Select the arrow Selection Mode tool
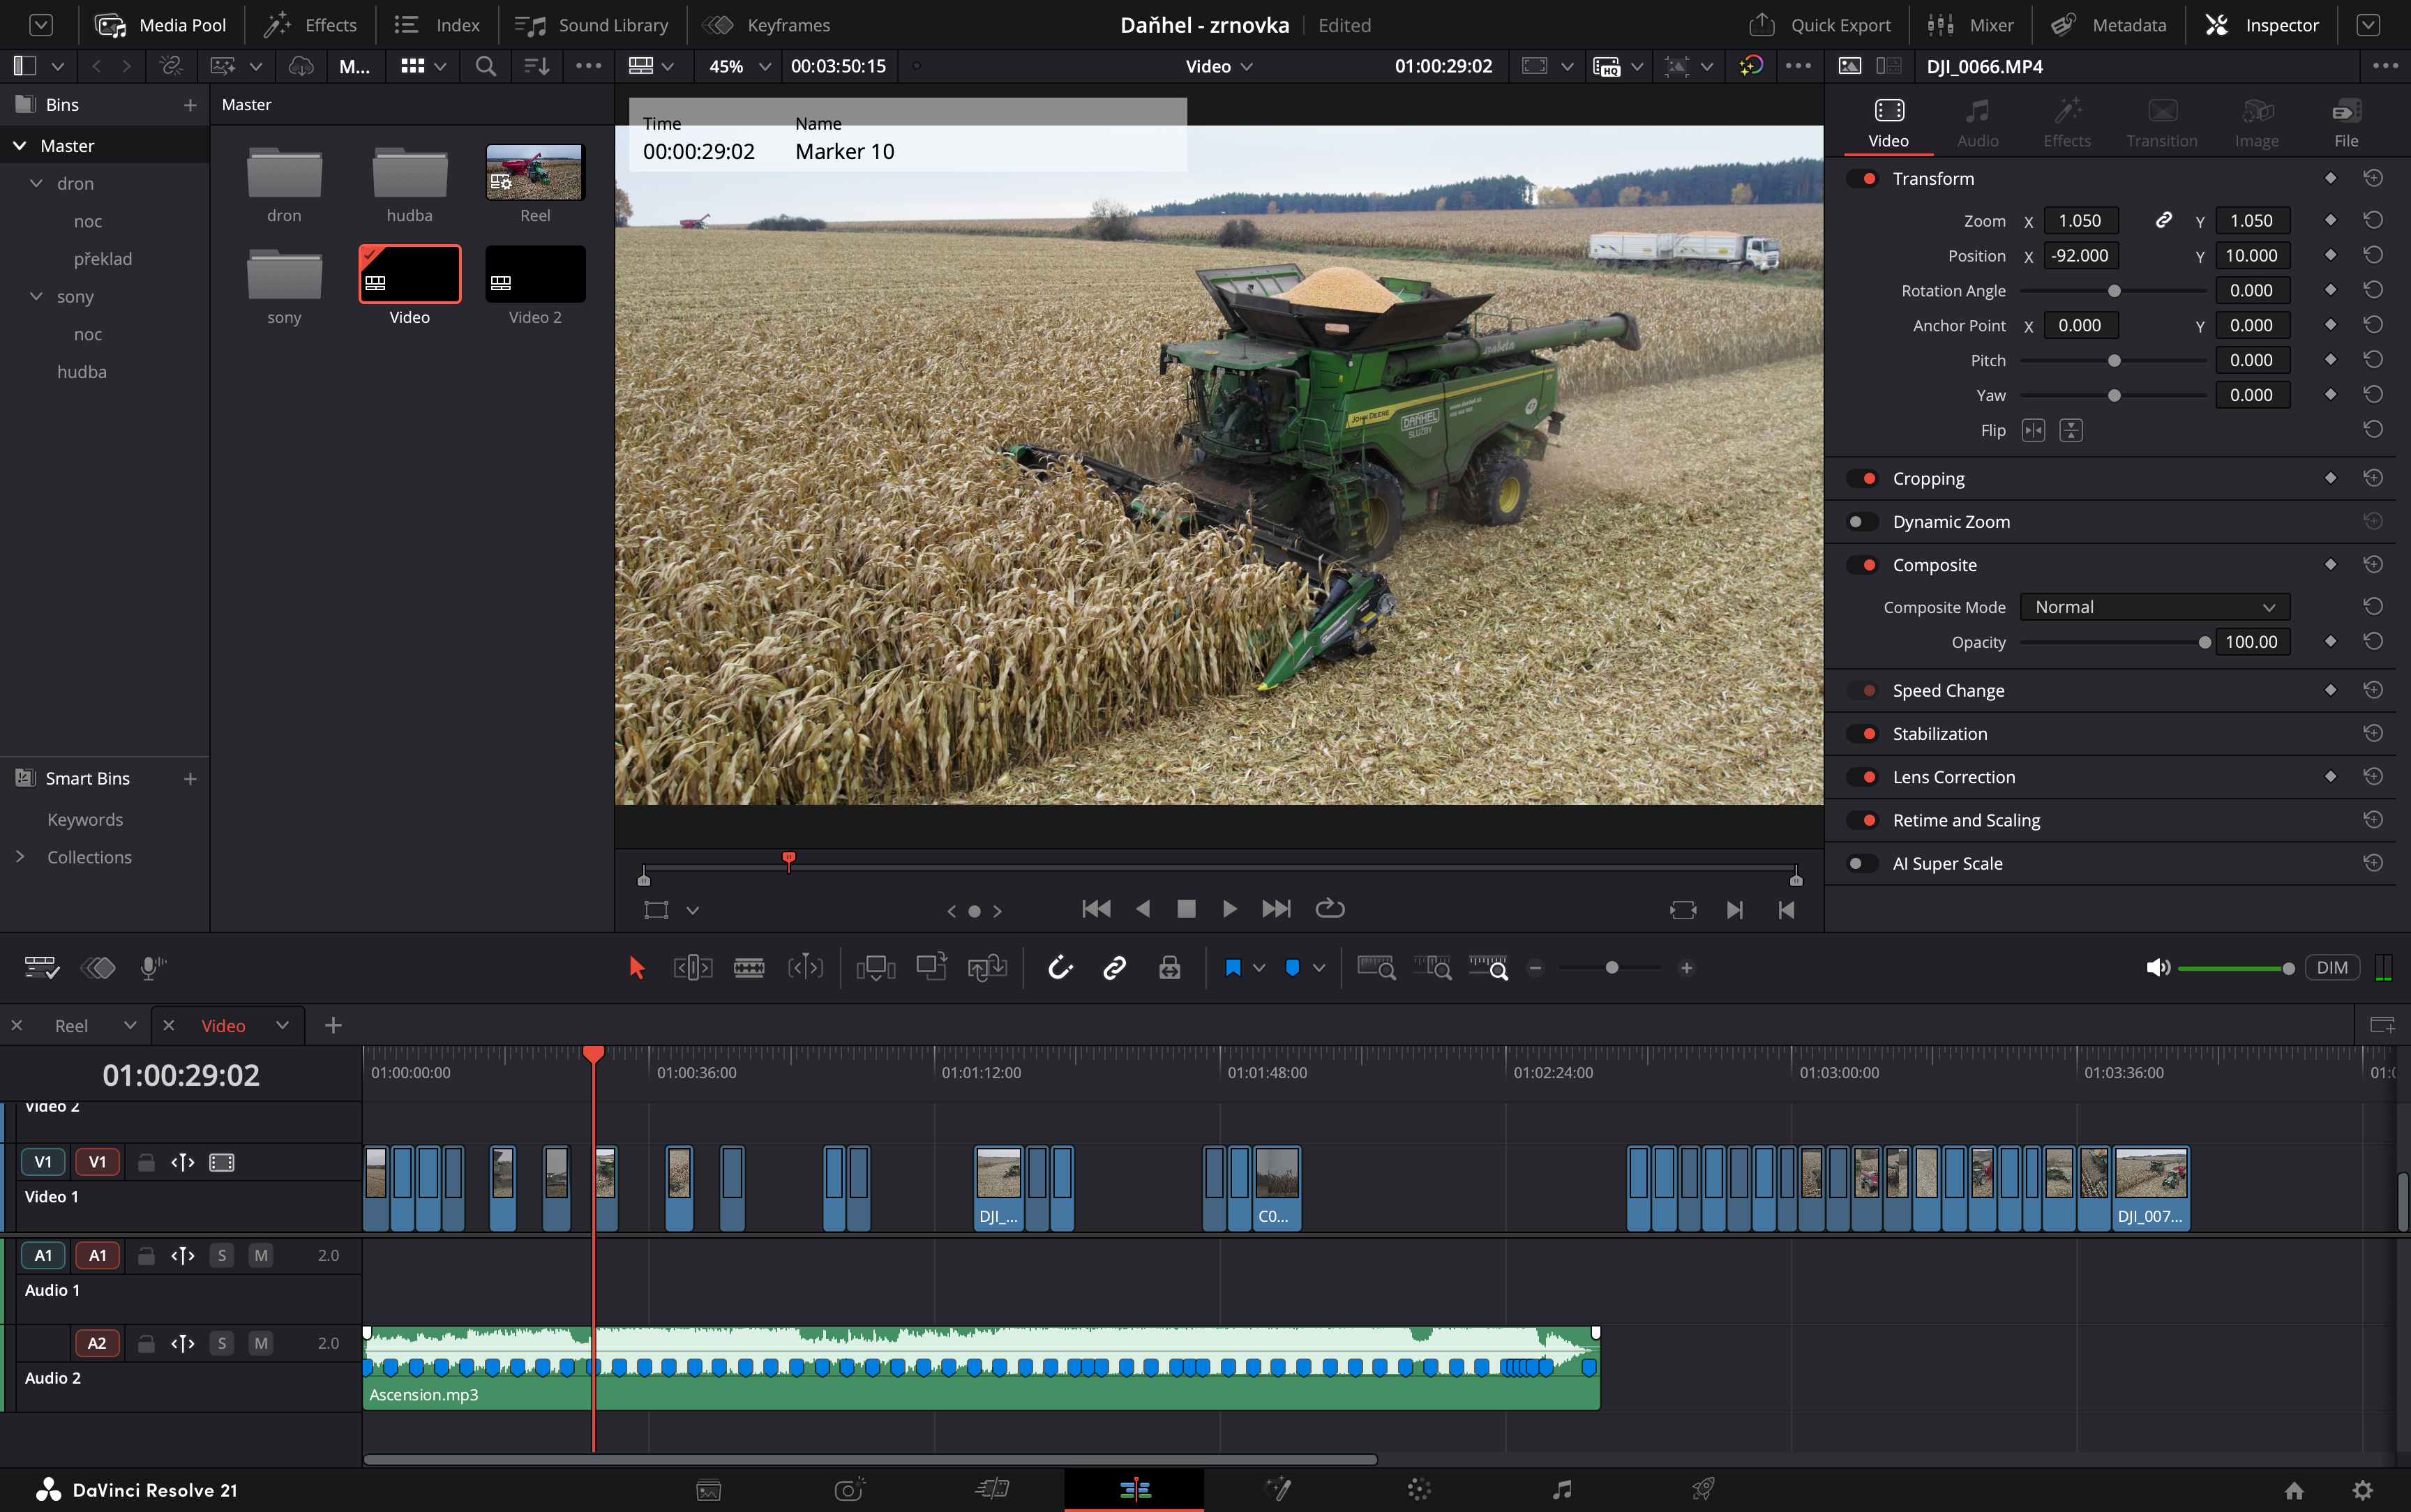The width and height of the screenshot is (2411, 1512). click(x=636, y=967)
